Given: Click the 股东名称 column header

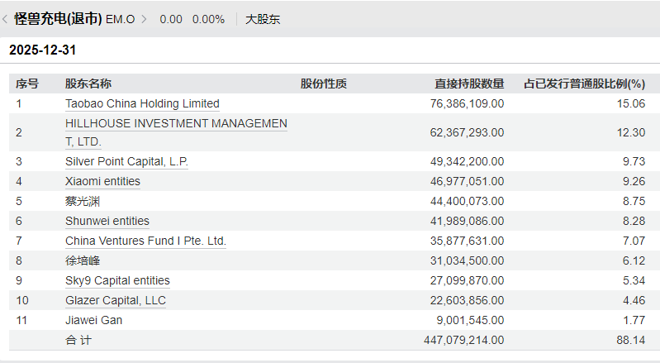Looking at the screenshot, I should [x=88, y=84].
